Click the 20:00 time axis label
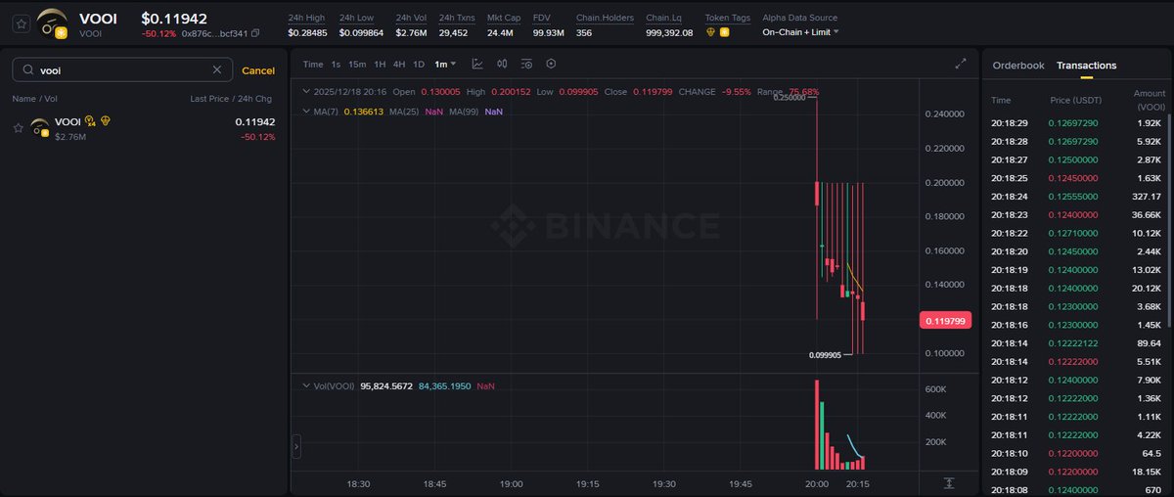This screenshot has height=497, width=1174. (815, 483)
